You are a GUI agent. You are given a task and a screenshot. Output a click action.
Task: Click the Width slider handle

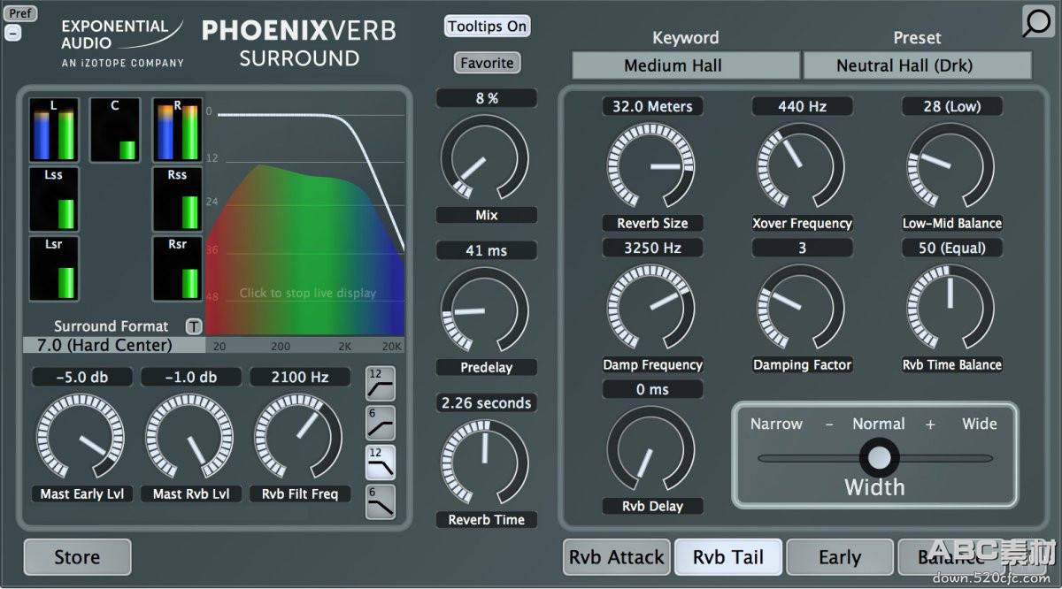pos(879,458)
